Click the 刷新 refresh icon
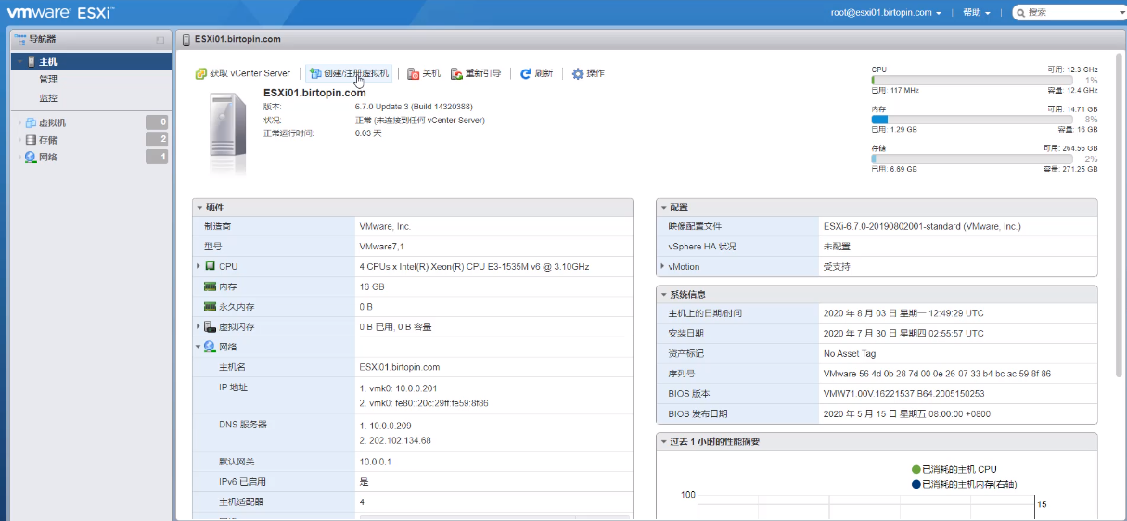 (x=526, y=73)
